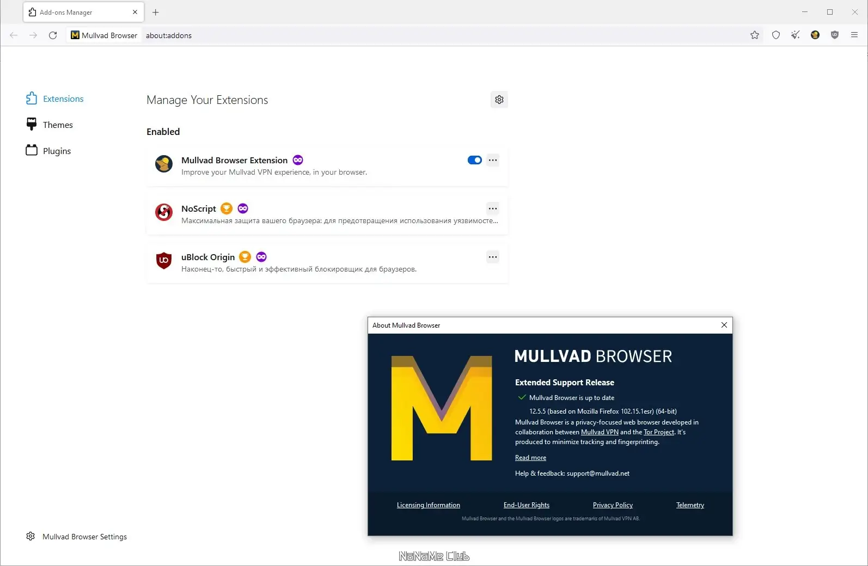
Task: Select the Extensions sidebar category
Action: 55,99
